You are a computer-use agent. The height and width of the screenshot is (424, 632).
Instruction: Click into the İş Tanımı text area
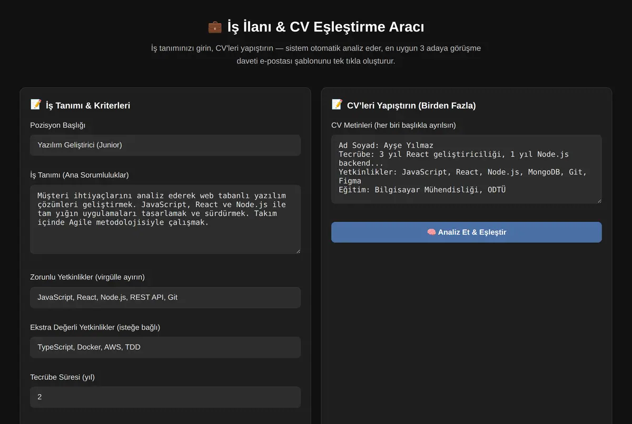coord(165,219)
